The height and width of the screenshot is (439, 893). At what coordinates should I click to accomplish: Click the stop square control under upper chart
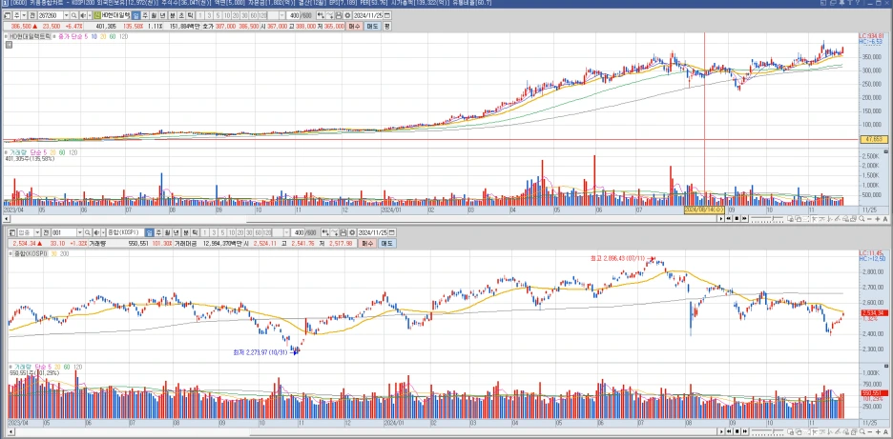(x=737, y=218)
